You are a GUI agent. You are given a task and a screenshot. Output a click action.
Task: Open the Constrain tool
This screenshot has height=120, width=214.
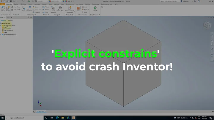tap(29, 9)
